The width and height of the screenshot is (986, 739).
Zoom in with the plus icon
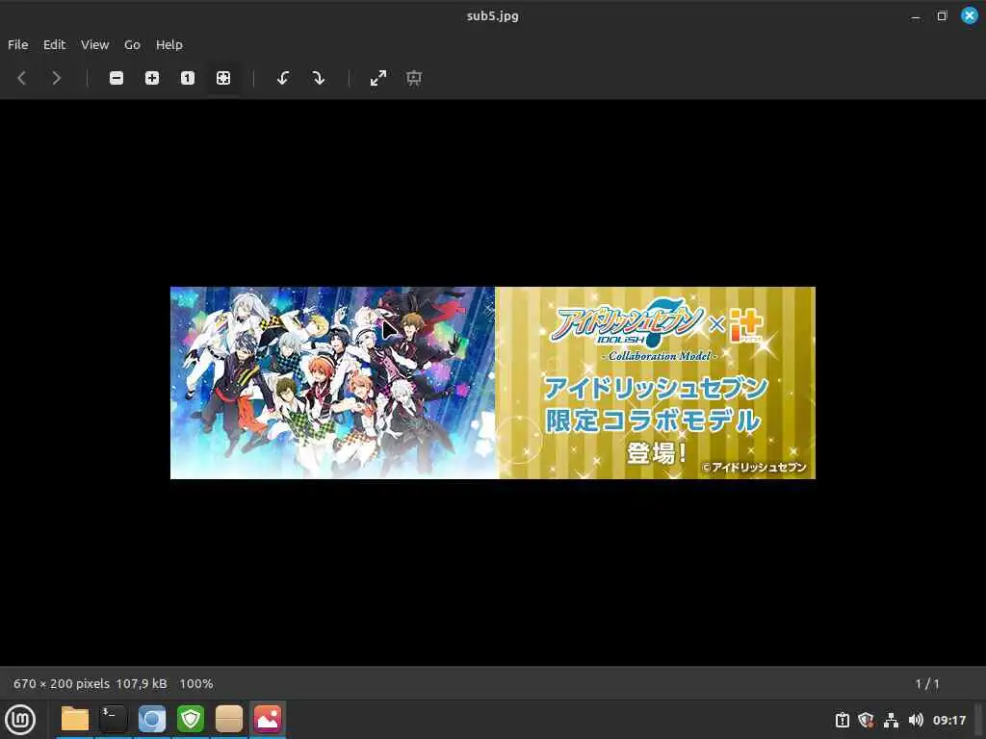tap(152, 78)
